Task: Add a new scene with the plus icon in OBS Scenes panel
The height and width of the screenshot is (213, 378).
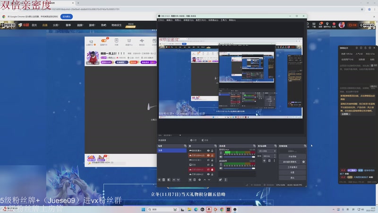Action: tap(159, 180)
